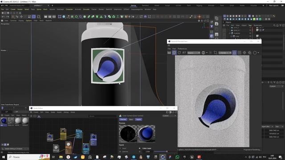Click the Render View clapperboard icon

[45, 17]
